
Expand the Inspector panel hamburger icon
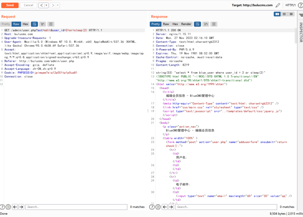301,15
